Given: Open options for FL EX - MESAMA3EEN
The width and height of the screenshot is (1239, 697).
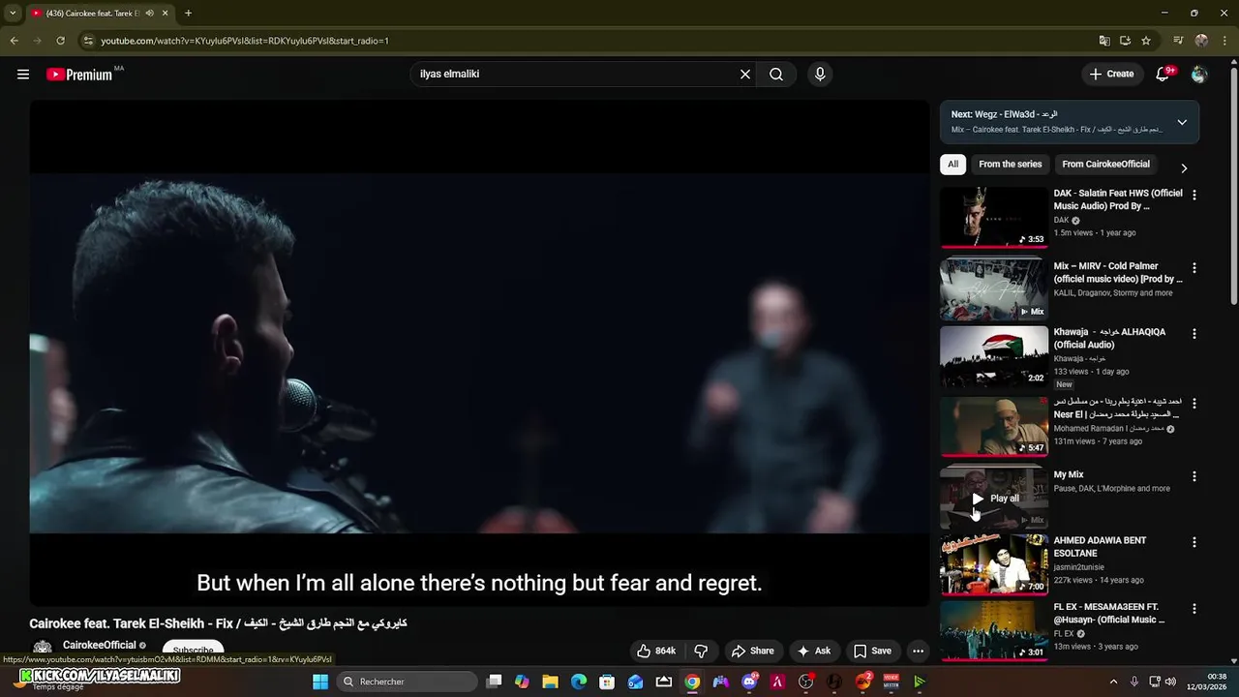Looking at the screenshot, I should (x=1194, y=609).
